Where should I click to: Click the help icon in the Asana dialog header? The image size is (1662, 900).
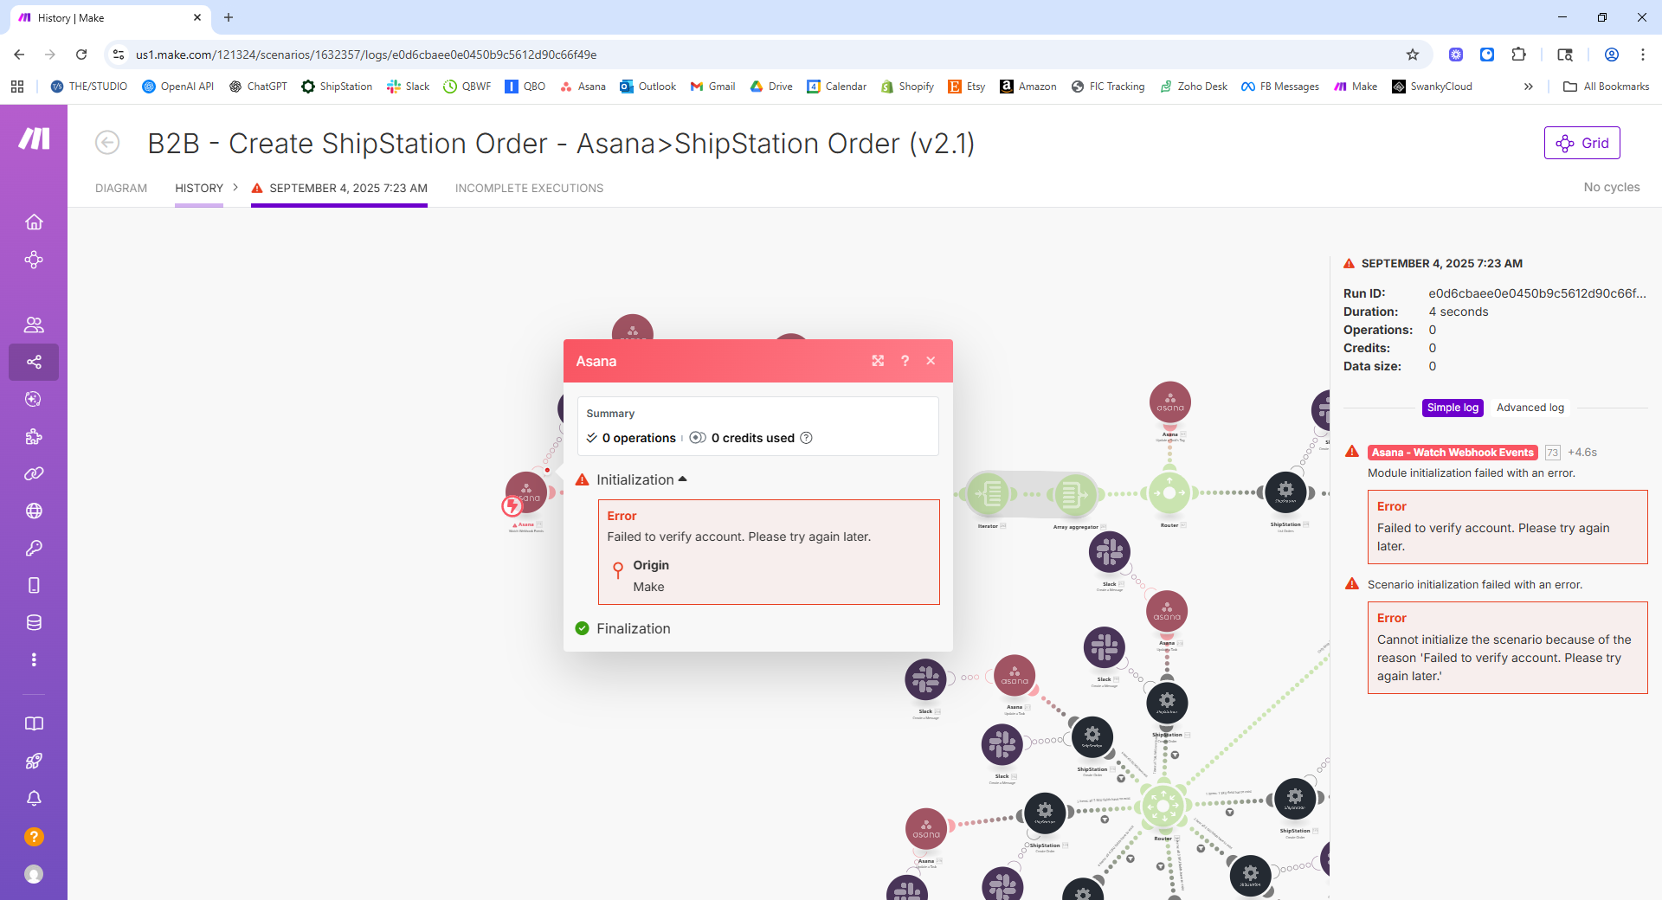pos(905,361)
